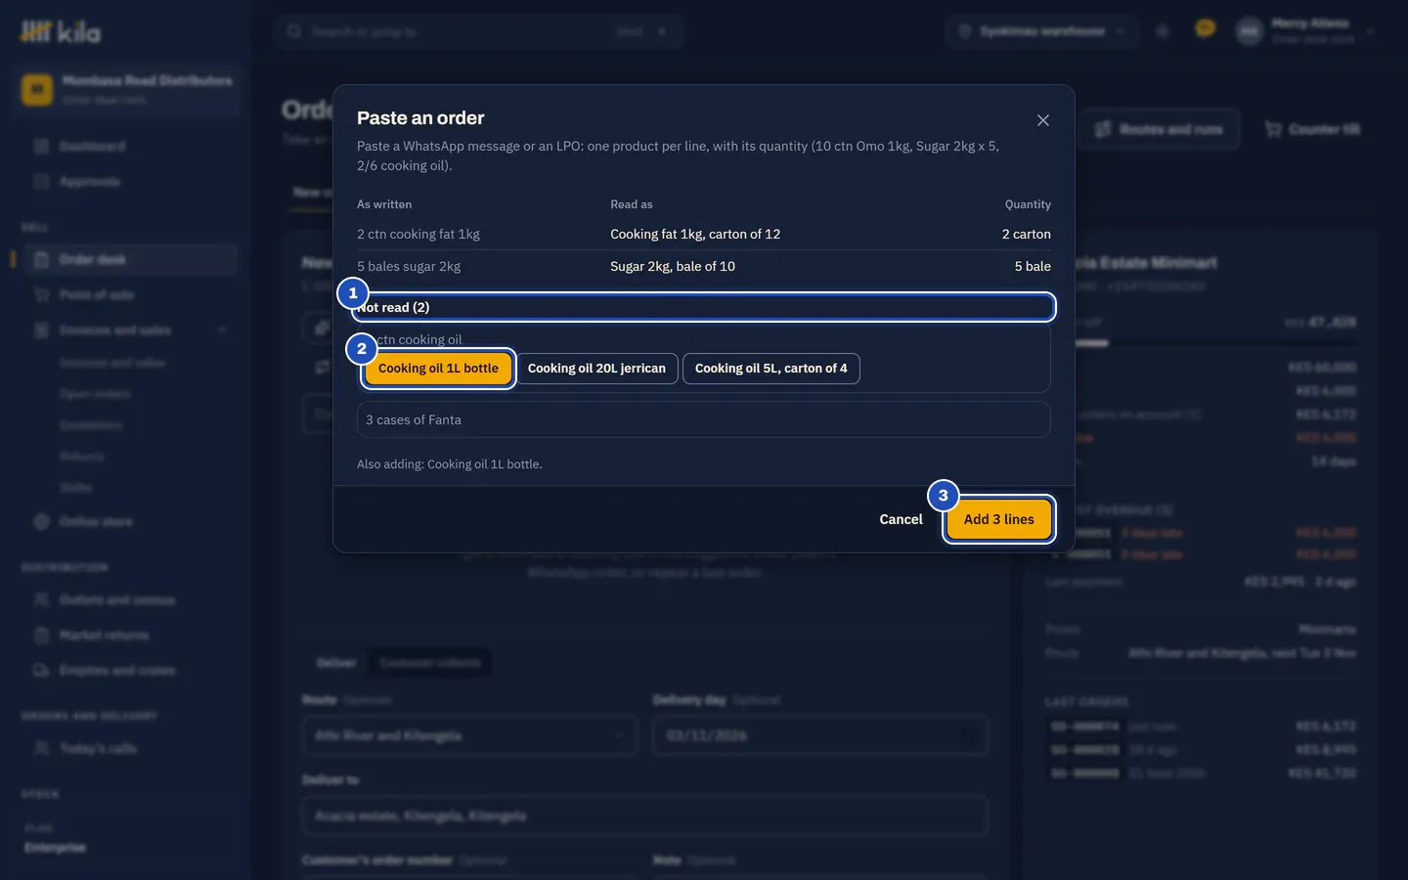Screen dimensions: 1408x880
Task: Open the Syokimau warehouse dropdown
Action: coord(1042,31)
